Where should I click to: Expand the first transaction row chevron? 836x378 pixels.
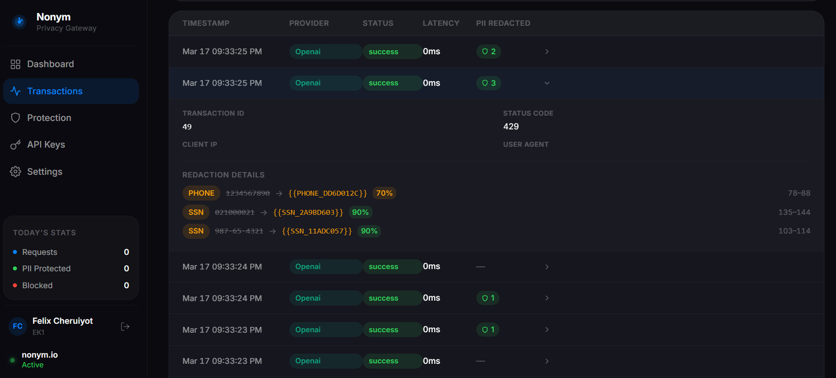[547, 52]
